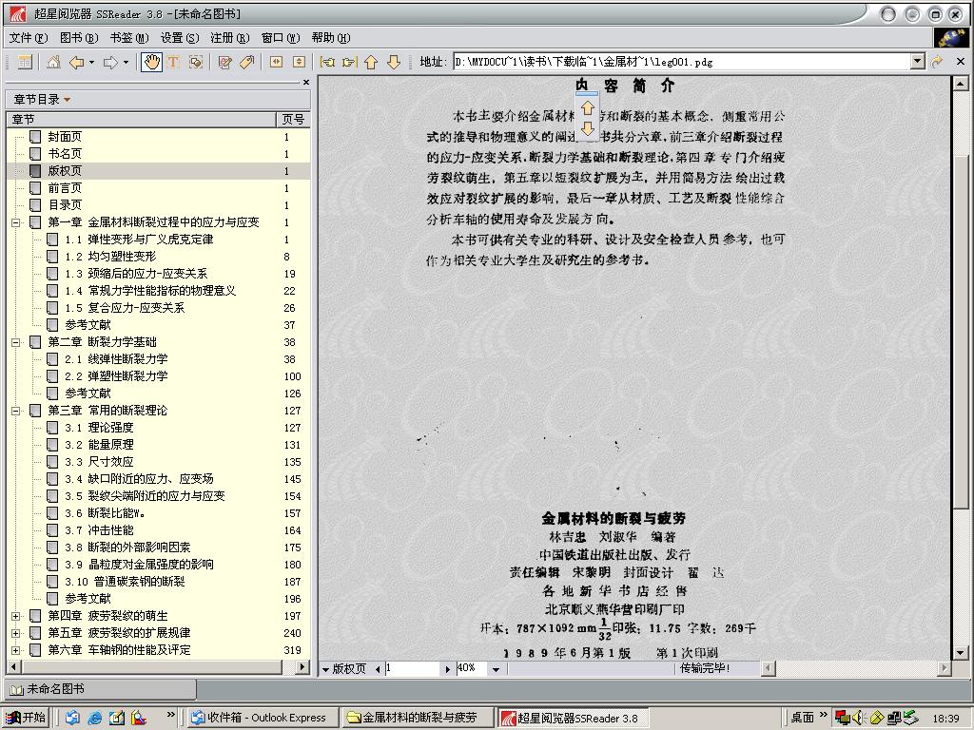Select the hand pan tool
The image size is (974, 730).
tap(152, 62)
